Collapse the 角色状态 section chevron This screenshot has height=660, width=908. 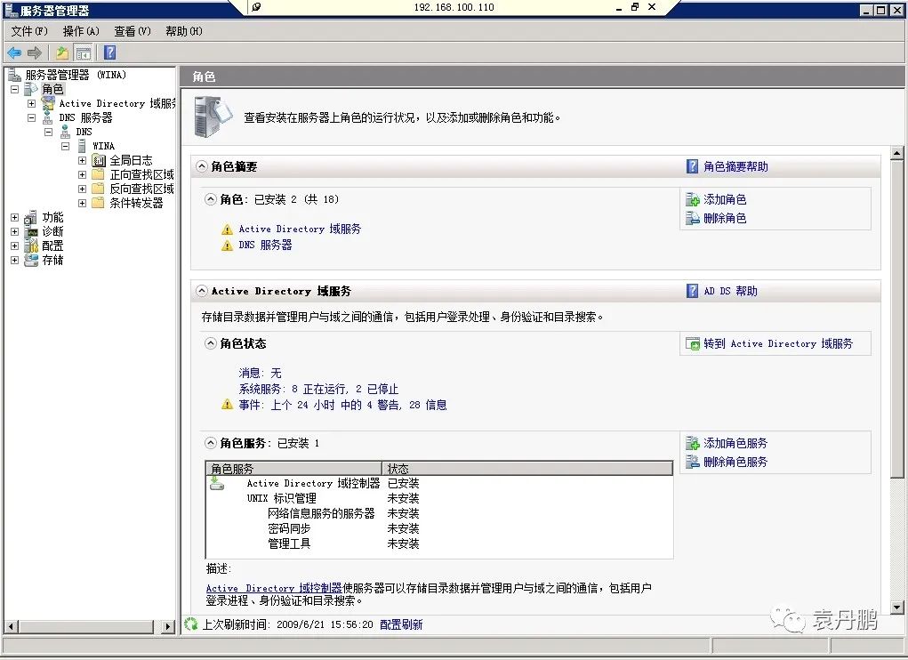click(210, 343)
